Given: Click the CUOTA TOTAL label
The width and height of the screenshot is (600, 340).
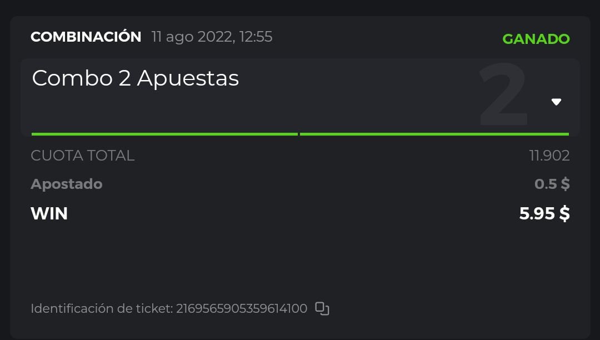Looking at the screenshot, I should tap(83, 156).
